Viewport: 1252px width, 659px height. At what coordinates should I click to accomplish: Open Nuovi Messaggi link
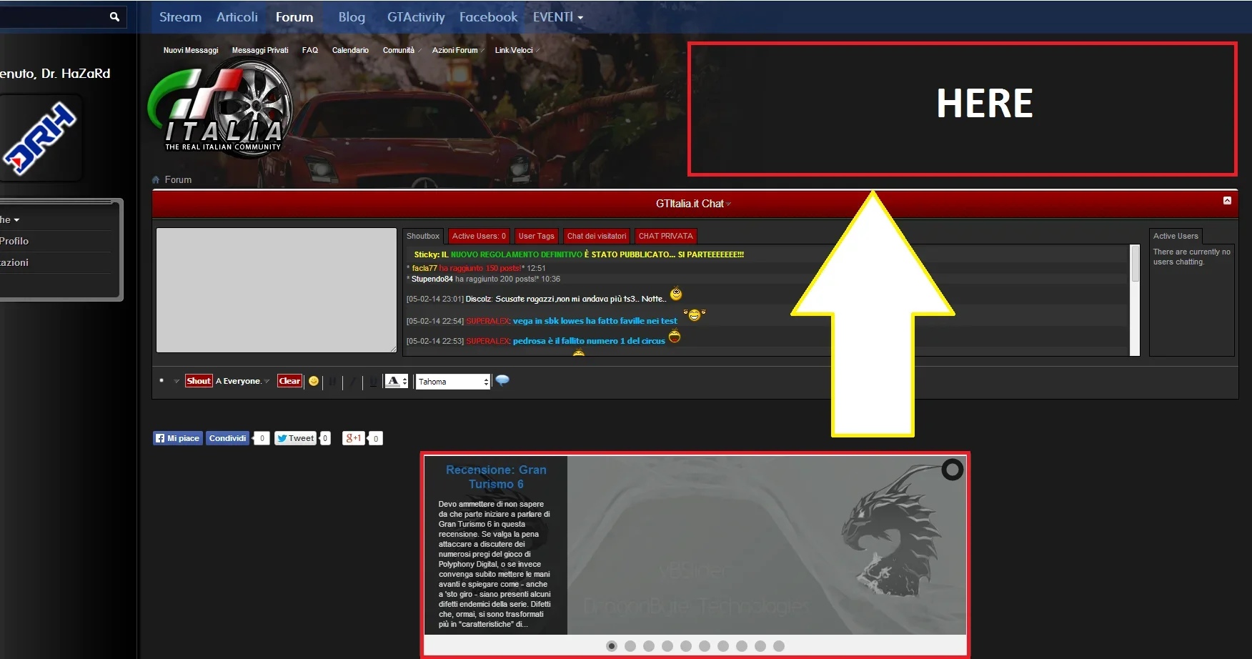191,50
